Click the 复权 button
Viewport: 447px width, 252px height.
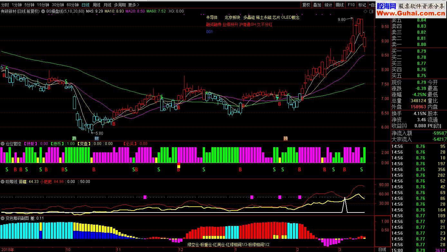306,5
